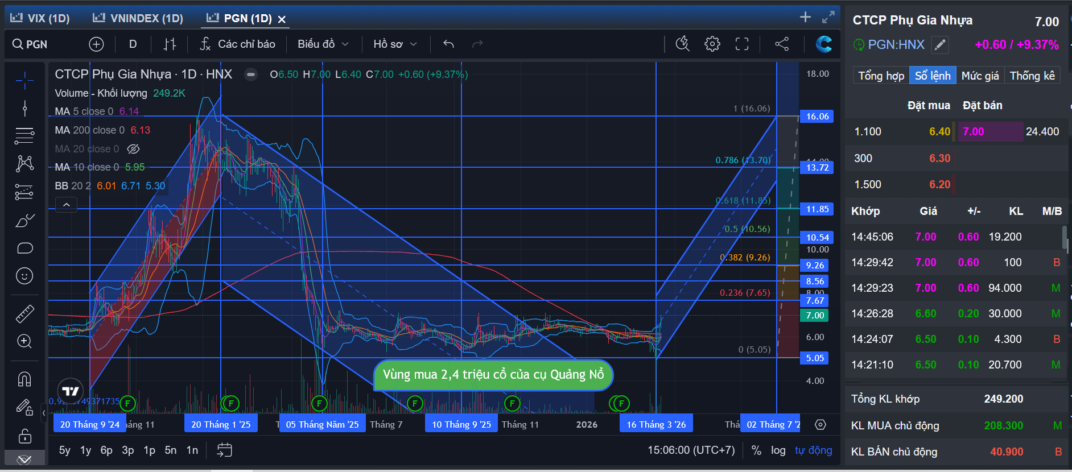Open the D interval selector
The width and height of the screenshot is (1072, 472).
133,44
